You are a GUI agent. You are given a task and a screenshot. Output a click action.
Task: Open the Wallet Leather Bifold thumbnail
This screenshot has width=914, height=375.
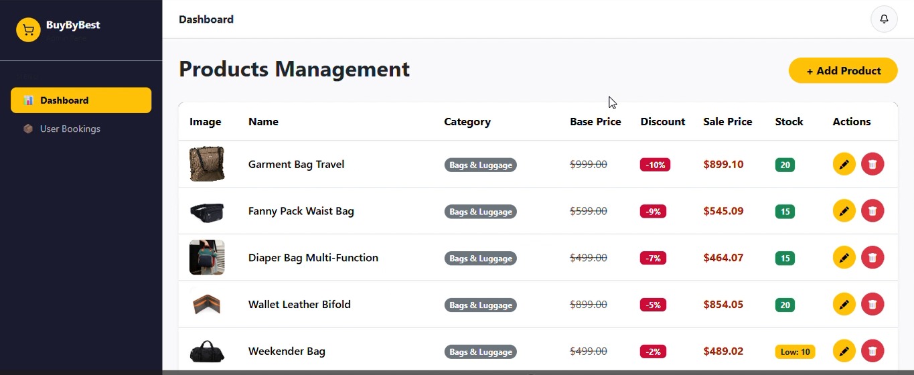coord(207,304)
